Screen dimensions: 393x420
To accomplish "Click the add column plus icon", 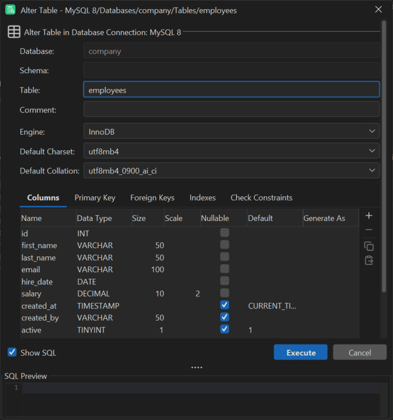I will [x=368, y=215].
